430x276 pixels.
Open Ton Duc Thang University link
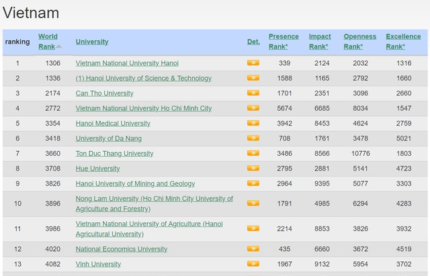point(114,154)
